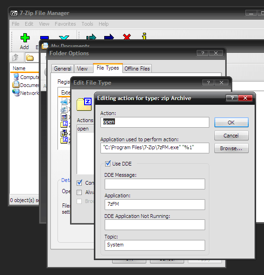Select the Computer item in 7-Zip list

click(x=26, y=77)
